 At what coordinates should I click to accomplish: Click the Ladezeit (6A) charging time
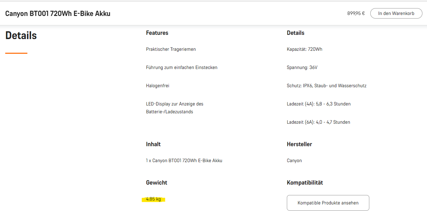click(318, 122)
